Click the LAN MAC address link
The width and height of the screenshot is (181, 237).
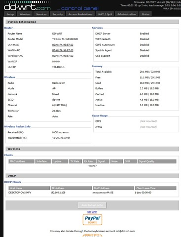pyautogui.click(x=63, y=45)
